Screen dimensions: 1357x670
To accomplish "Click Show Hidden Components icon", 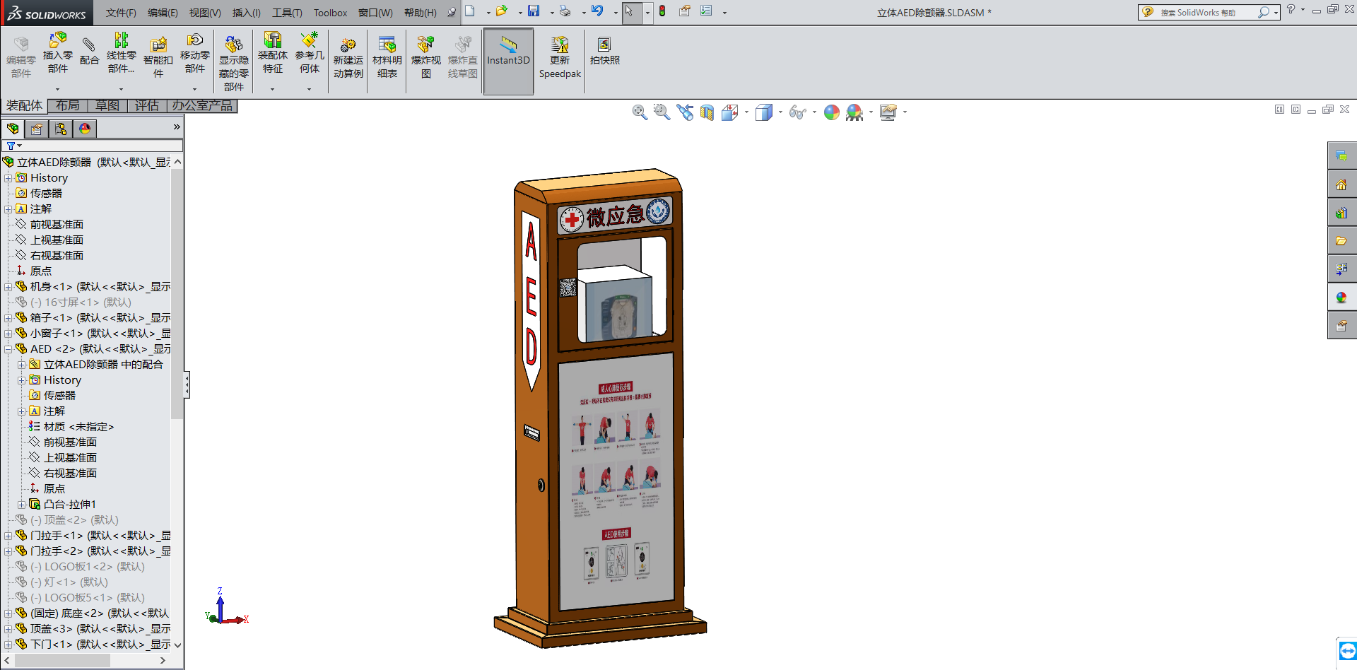I will click(x=234, y=64).
